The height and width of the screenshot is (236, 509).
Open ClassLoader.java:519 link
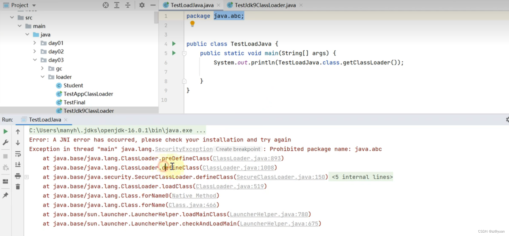(x=230, y=186)
